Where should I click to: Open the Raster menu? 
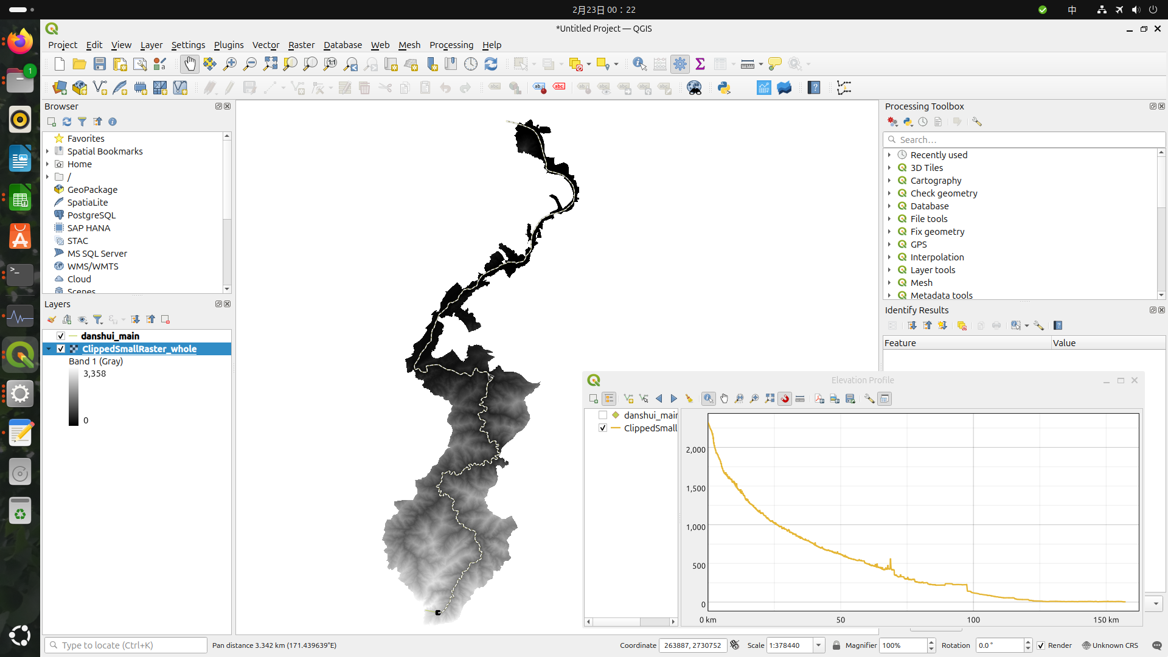pyautogui.click(x=301, y=45)
